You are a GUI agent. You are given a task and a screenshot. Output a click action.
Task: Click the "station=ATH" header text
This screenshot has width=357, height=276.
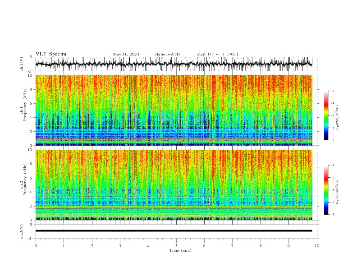[x=167, y=54]
